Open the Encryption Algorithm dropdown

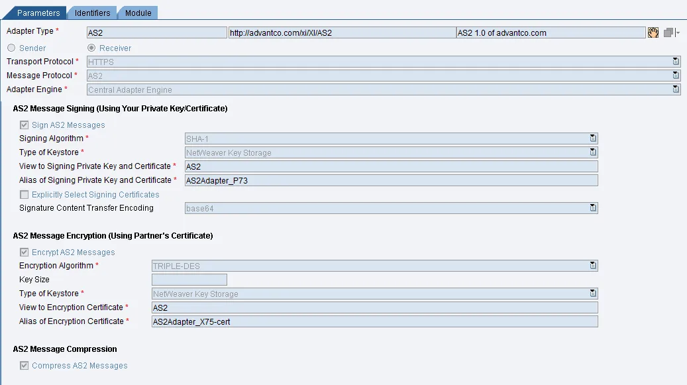tap(593, 266)
